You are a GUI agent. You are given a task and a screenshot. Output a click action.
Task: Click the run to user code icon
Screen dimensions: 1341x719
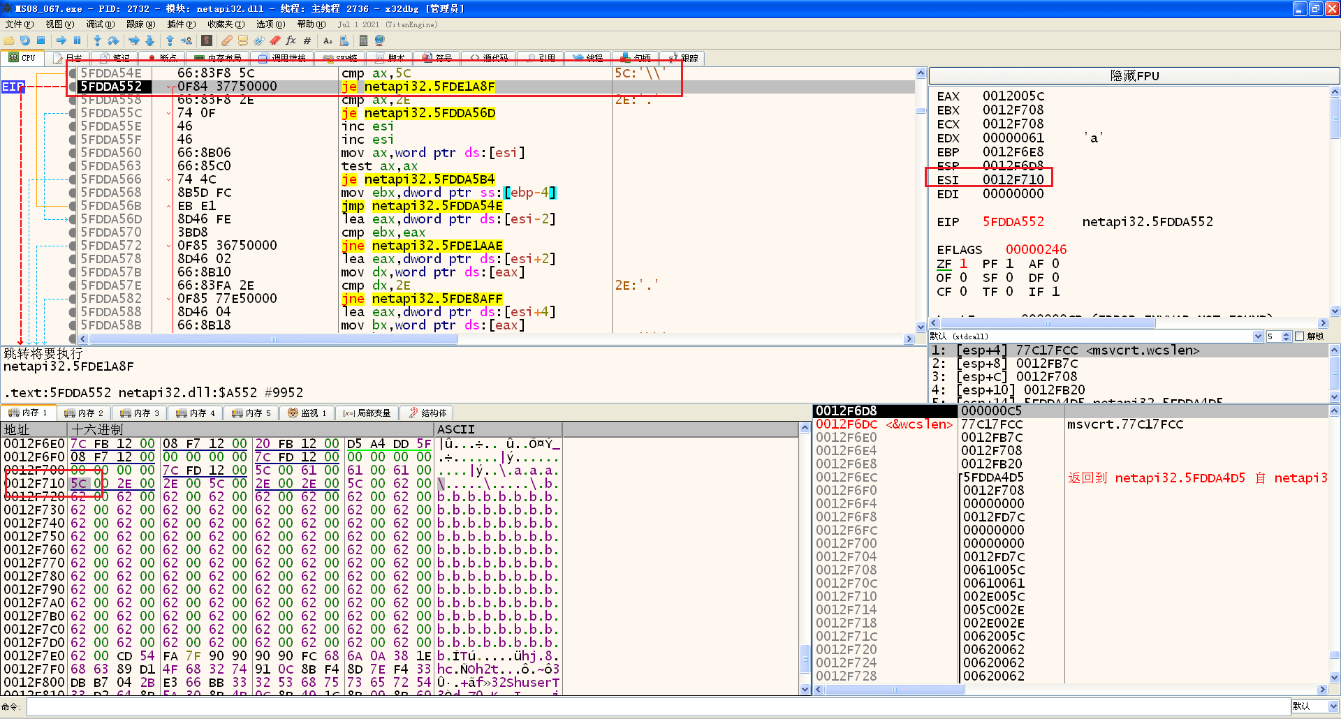point(186,40)
